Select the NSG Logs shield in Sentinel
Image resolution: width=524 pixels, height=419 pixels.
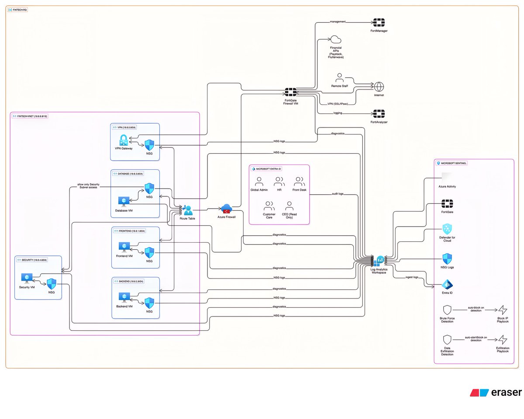point(447,258)
